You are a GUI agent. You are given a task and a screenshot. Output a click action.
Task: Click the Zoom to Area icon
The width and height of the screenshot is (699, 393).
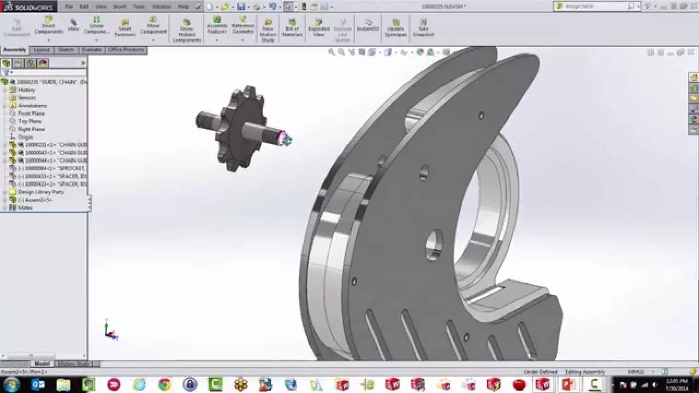click(341, 52)
